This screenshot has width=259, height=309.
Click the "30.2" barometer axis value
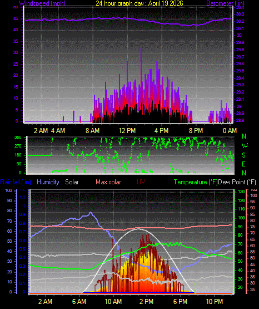point(240,21)
